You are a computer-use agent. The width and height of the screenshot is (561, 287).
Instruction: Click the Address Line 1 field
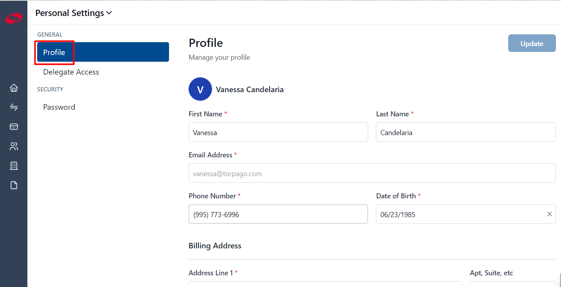[325, 284]
